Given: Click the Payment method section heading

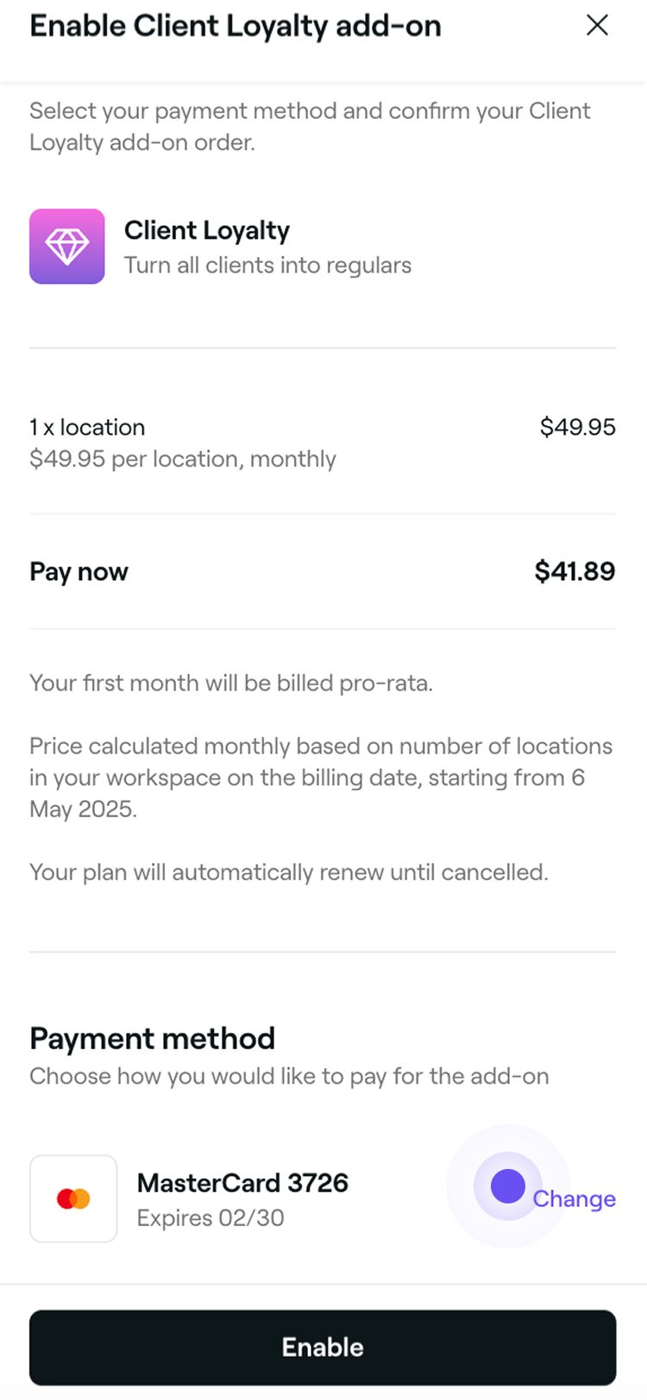Looking at the screenshot, I should (x=152, y=1038).
